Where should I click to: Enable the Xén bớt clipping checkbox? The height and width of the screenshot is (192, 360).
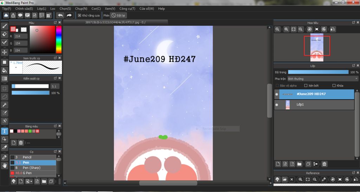click(306, 85)
